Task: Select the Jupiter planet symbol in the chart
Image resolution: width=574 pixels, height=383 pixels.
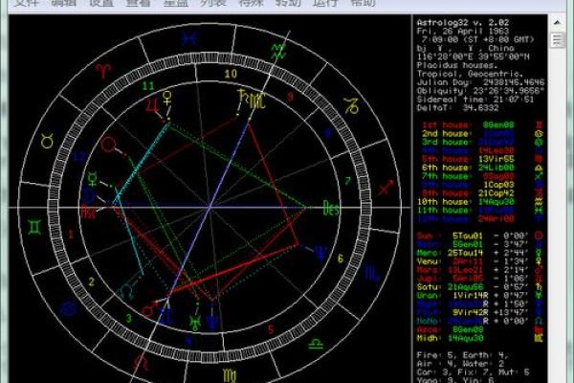Action: click(x=152, y=106)
